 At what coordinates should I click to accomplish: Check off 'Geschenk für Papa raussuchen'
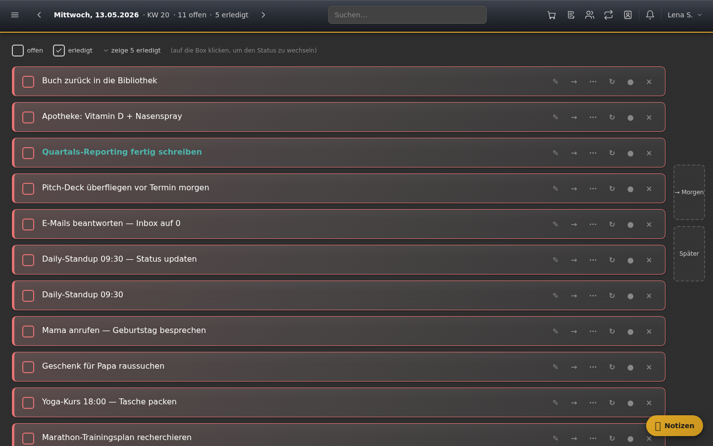point(28,367)
